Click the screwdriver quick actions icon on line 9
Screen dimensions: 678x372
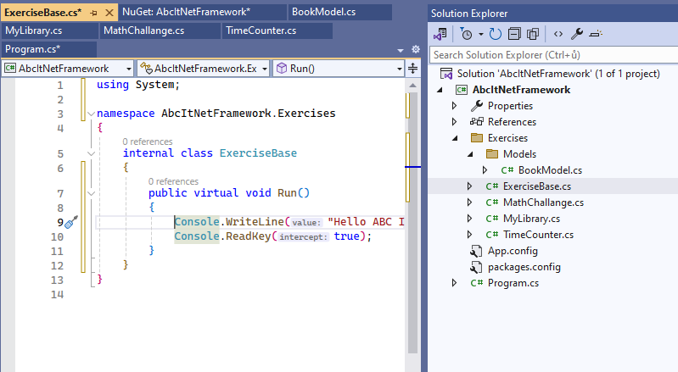coord(71,222)
